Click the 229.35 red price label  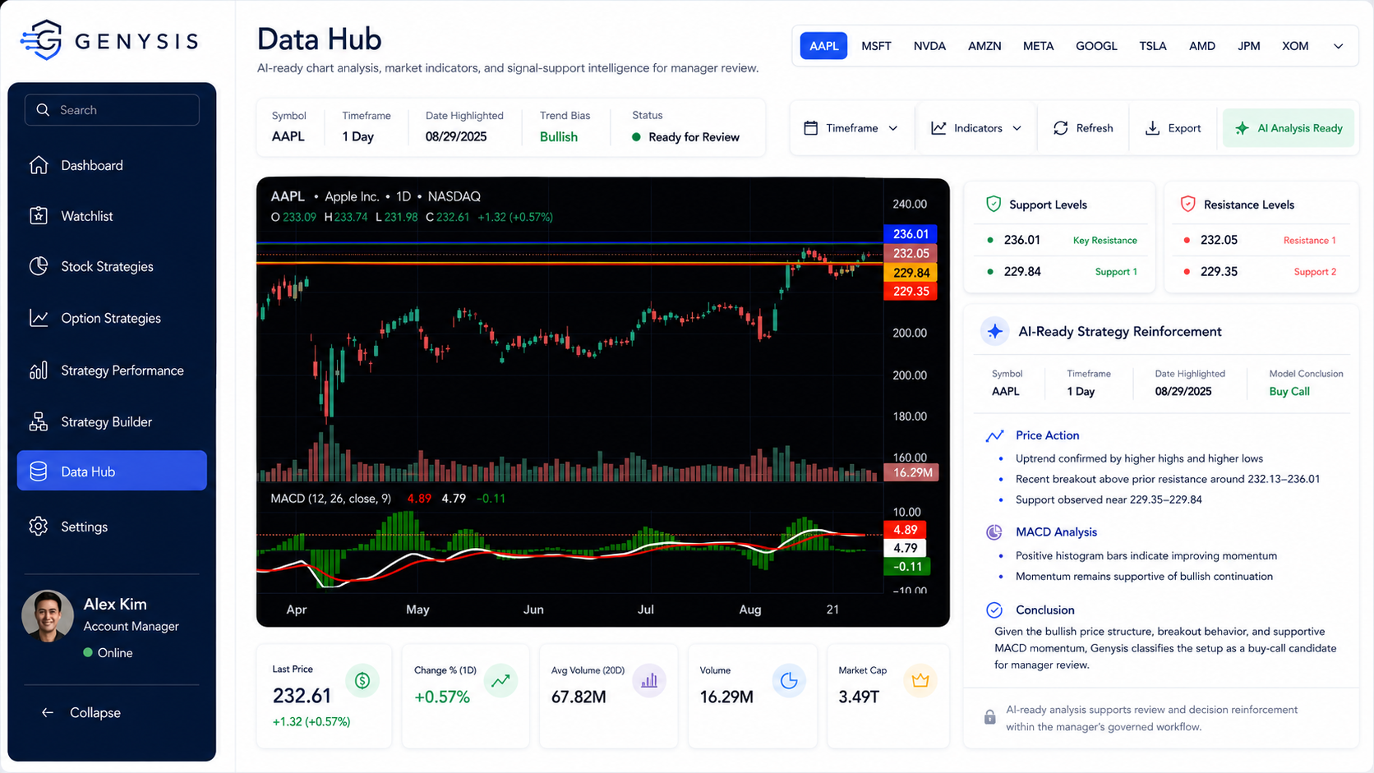[911, 292]
